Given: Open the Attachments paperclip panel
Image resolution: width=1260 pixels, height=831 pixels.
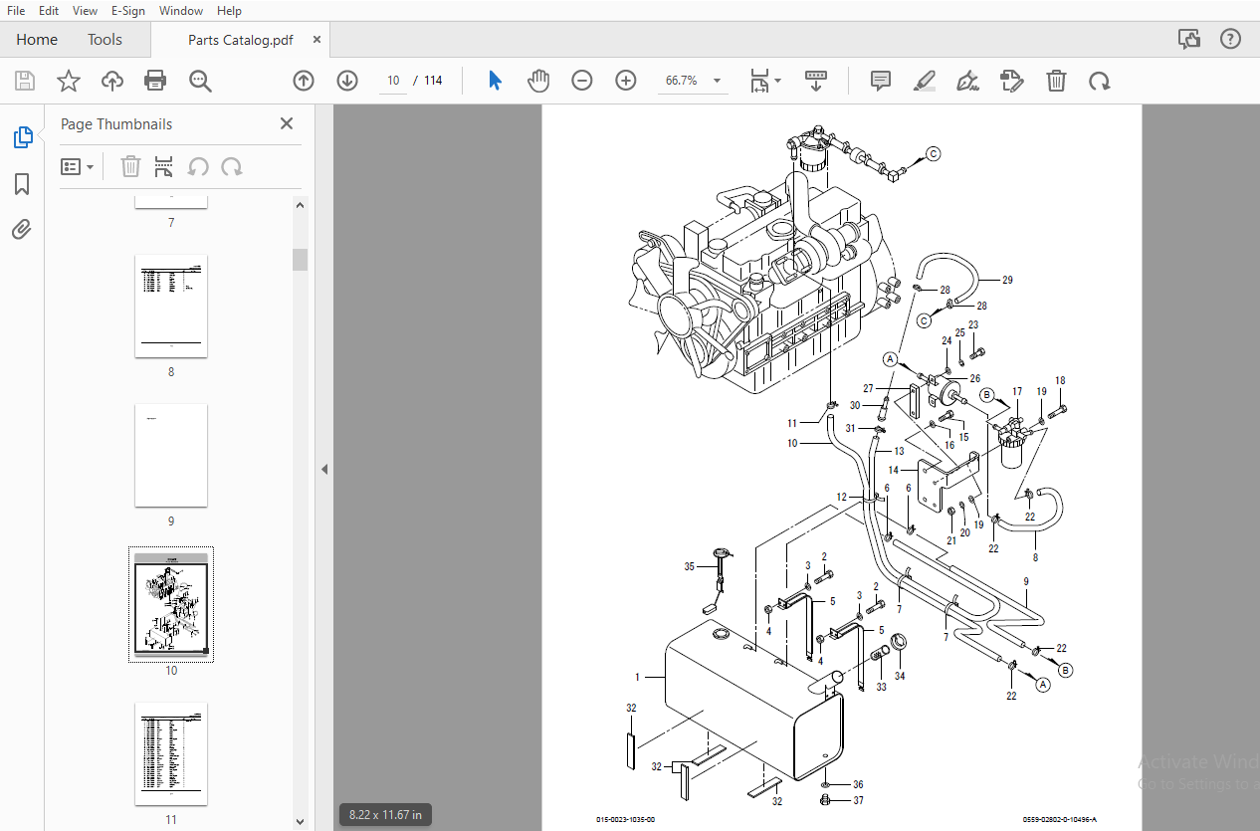Looking at the screenshot, I should 22,230.
